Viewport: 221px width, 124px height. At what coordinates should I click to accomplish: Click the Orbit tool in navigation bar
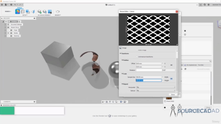click(103, 102)
